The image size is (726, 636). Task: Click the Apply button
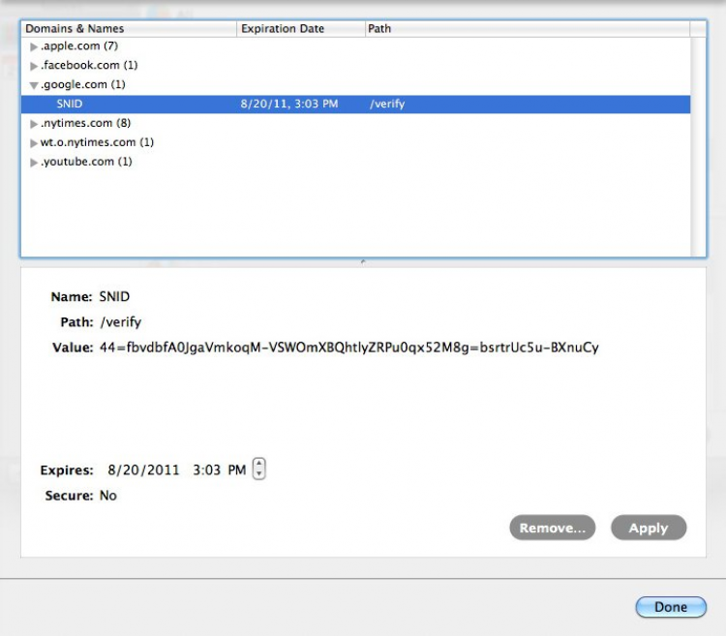[649, 528]
